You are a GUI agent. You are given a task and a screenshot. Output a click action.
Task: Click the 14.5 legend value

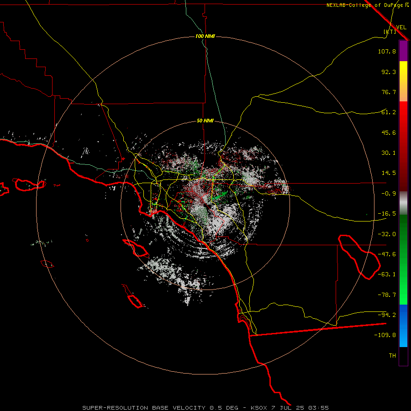389,173
